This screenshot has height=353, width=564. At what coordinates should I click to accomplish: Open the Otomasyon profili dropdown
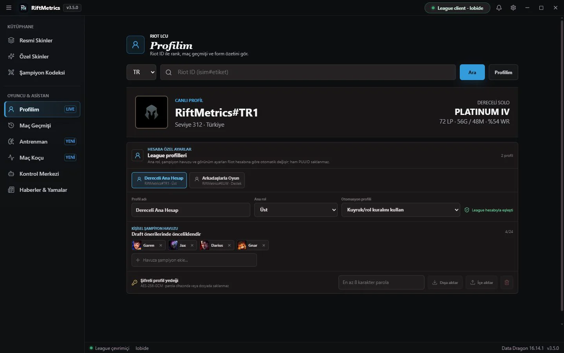tap(401, 210)
